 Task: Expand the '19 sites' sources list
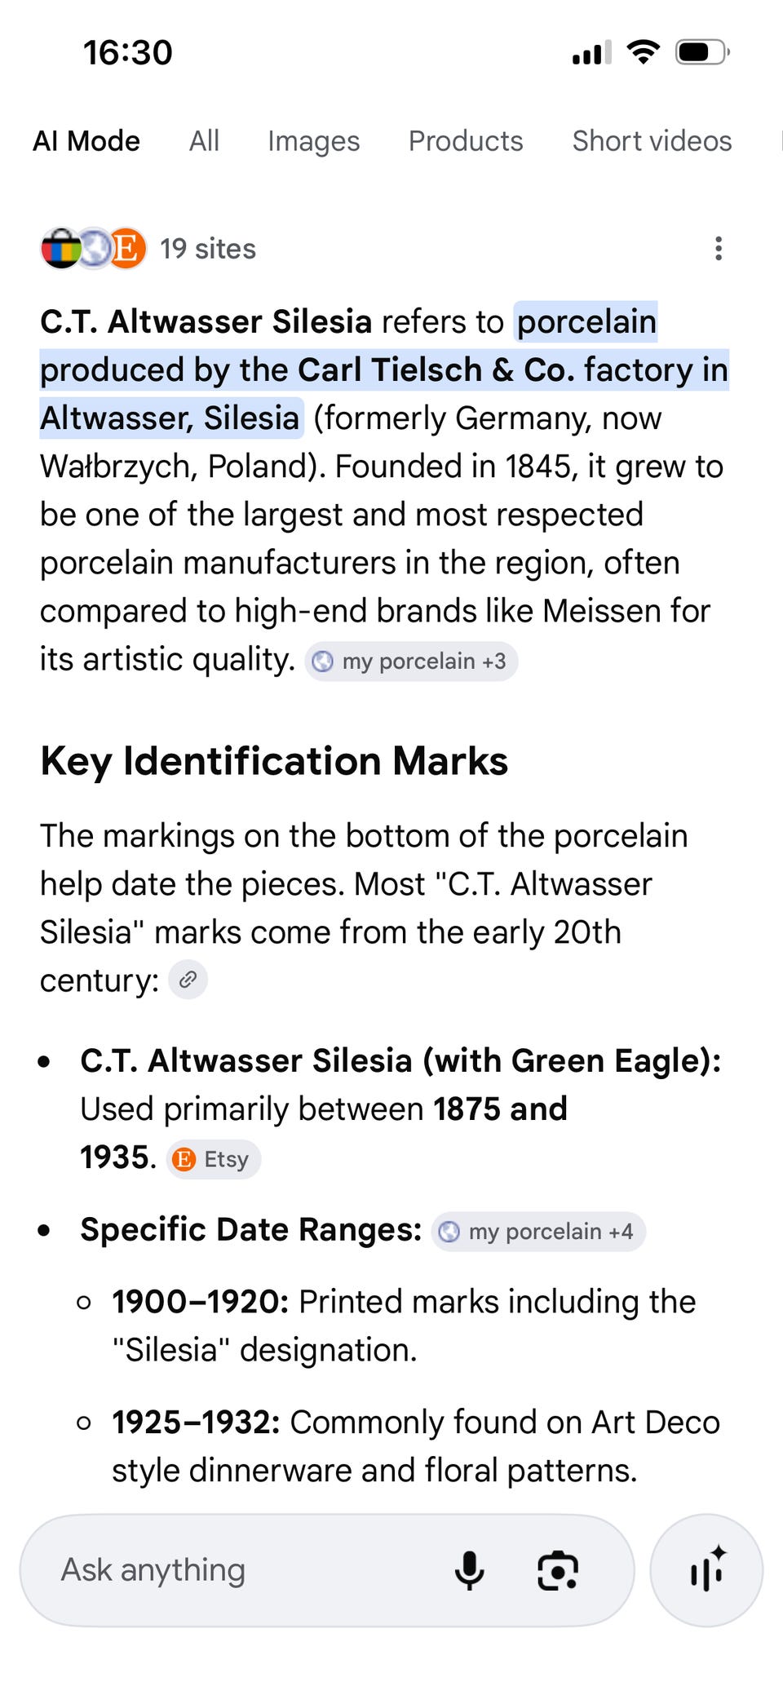[207, 249]
